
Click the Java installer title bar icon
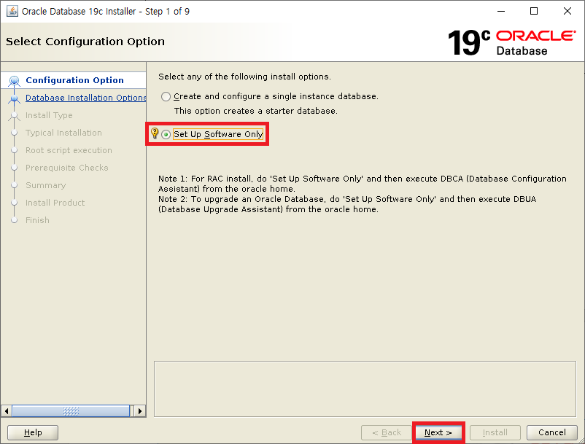[12, 11]
